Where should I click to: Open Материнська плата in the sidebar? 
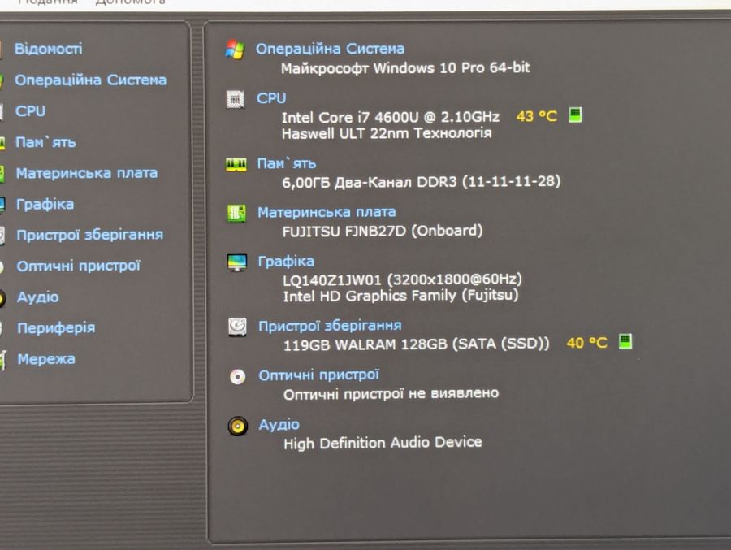87,173
